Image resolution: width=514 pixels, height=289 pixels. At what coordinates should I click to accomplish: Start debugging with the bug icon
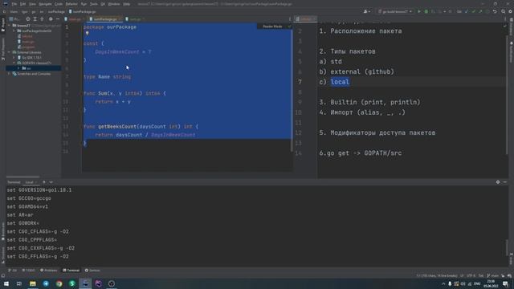[x=426, y=11]
